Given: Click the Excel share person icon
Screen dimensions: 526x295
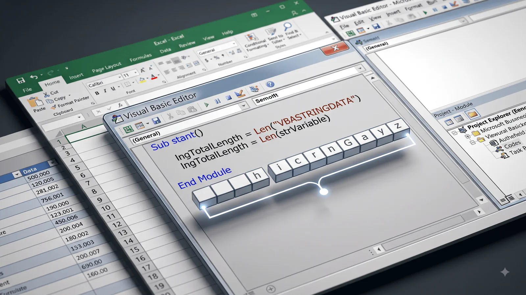Looking at the screenshot, I should click(x=295, y=13).
